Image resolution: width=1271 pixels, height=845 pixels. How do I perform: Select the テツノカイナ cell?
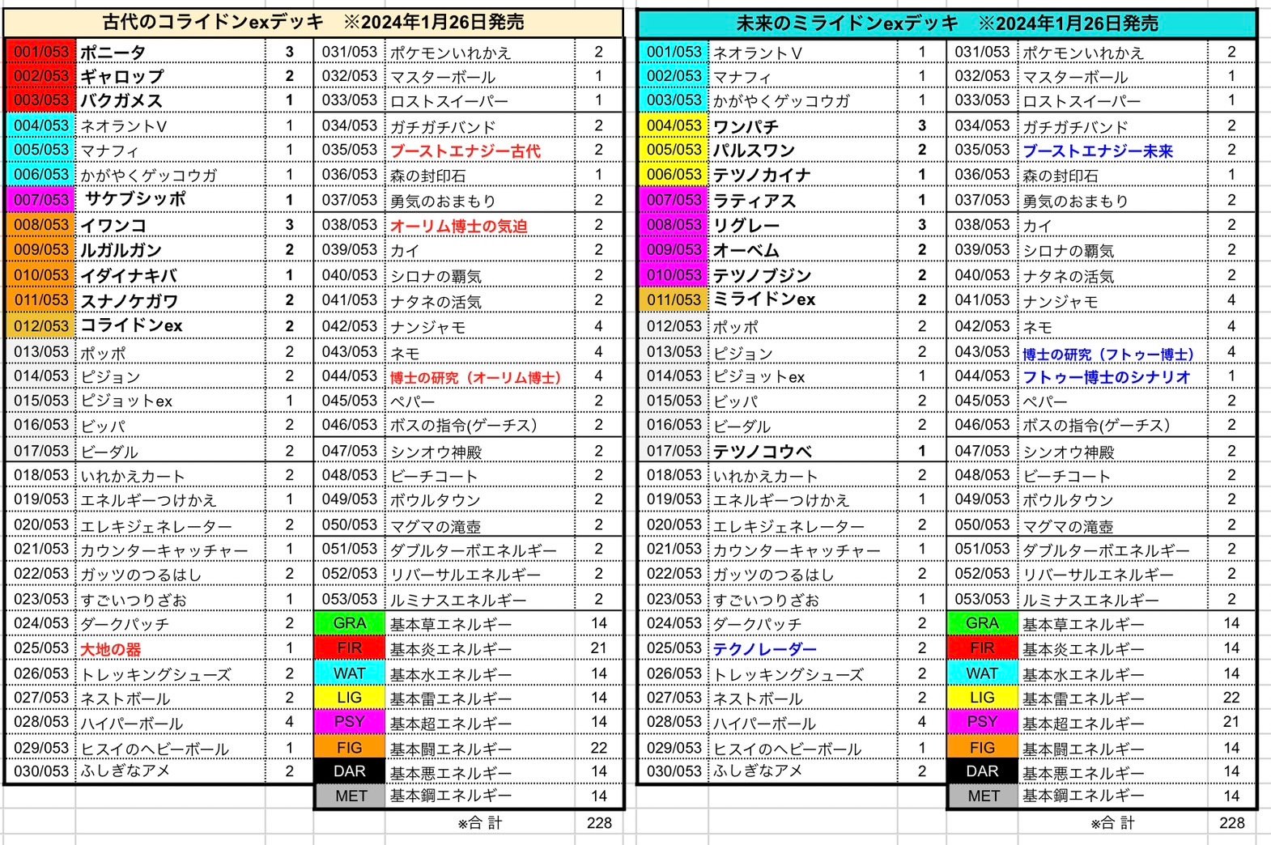coord(803,176)
